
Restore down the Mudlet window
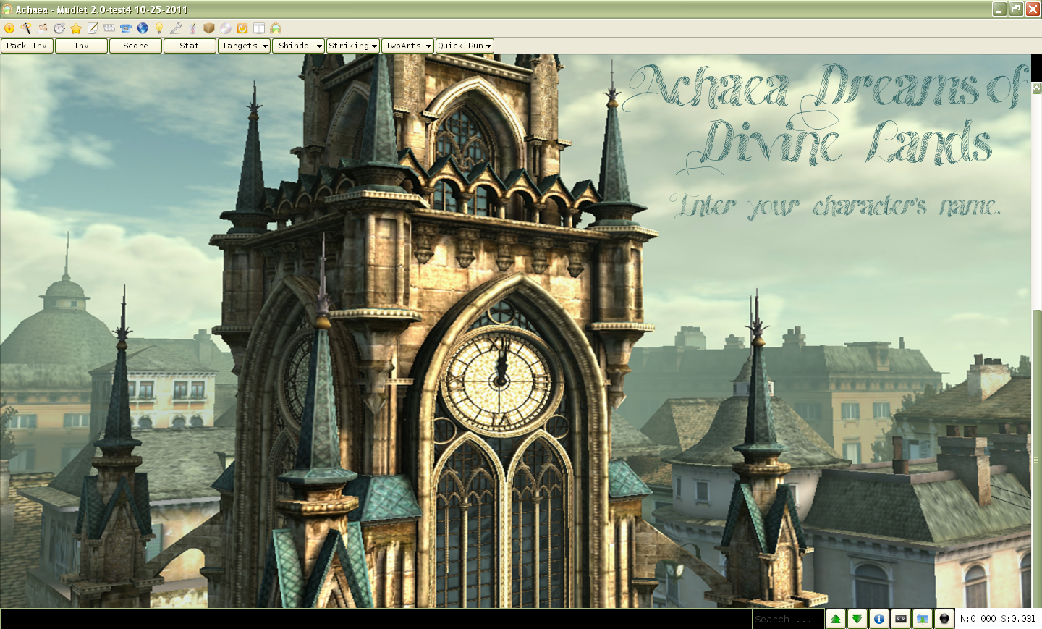point(1016,9)
